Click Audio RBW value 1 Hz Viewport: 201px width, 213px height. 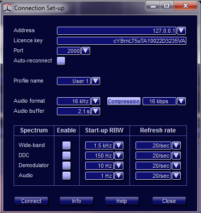(99, 176)
